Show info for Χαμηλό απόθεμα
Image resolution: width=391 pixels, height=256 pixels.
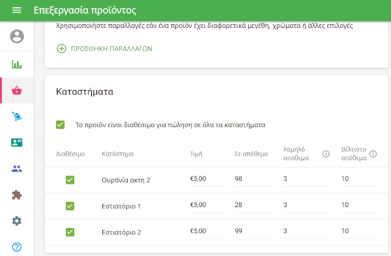326,154
